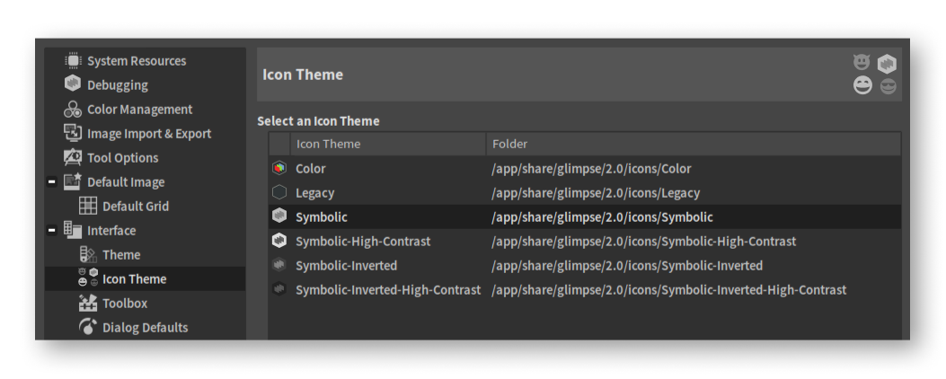Click the Toolbox icon in sidebar

(88, 303)
